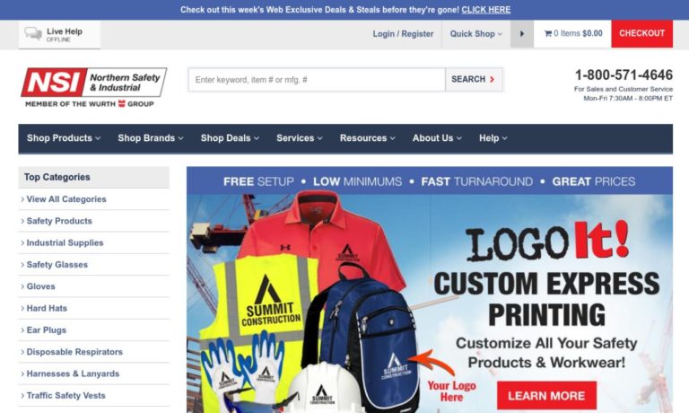The width and height of the screenshot is (689, 413).
Task: Open the Shop Deals menu
Action: click(x=230, y=138)
